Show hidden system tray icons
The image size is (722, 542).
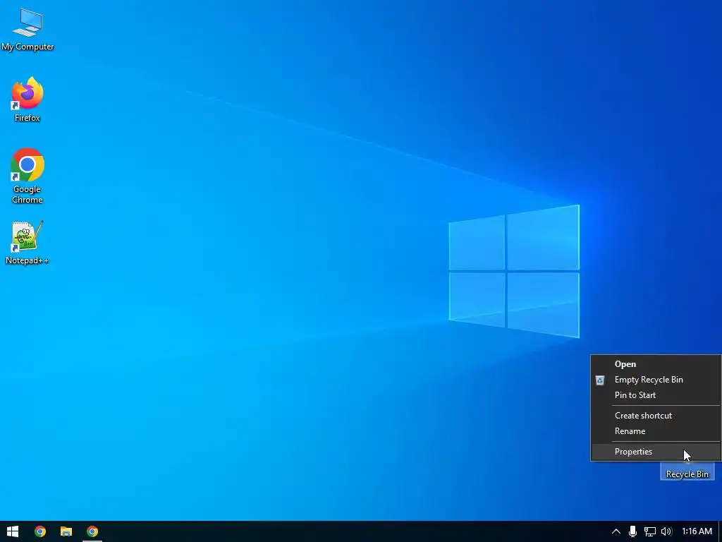[616, 531]
